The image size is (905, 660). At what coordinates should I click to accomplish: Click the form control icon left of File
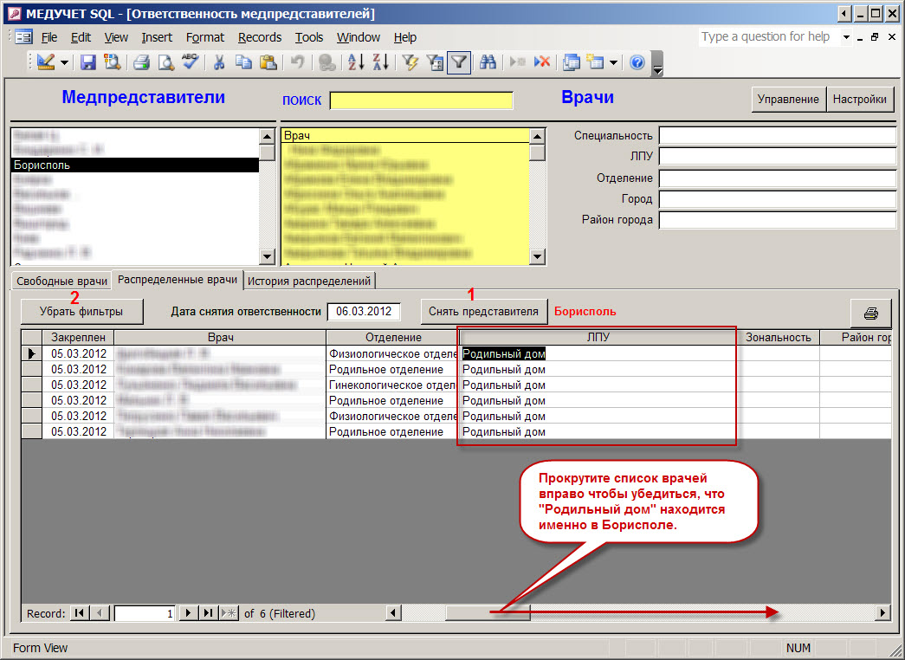point(23,37)
